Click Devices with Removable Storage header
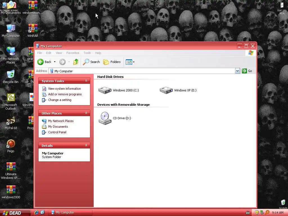The image size is (288, 216). point(123,105)
